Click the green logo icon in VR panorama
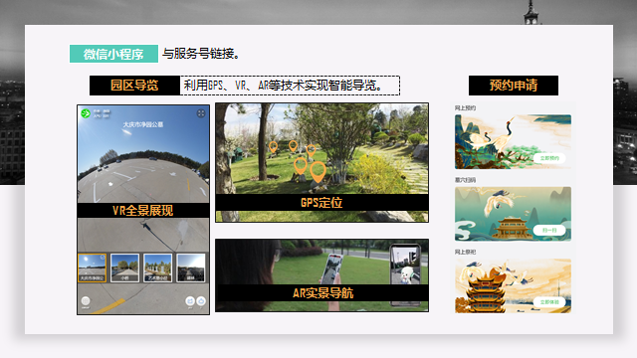 pos(86,113)
